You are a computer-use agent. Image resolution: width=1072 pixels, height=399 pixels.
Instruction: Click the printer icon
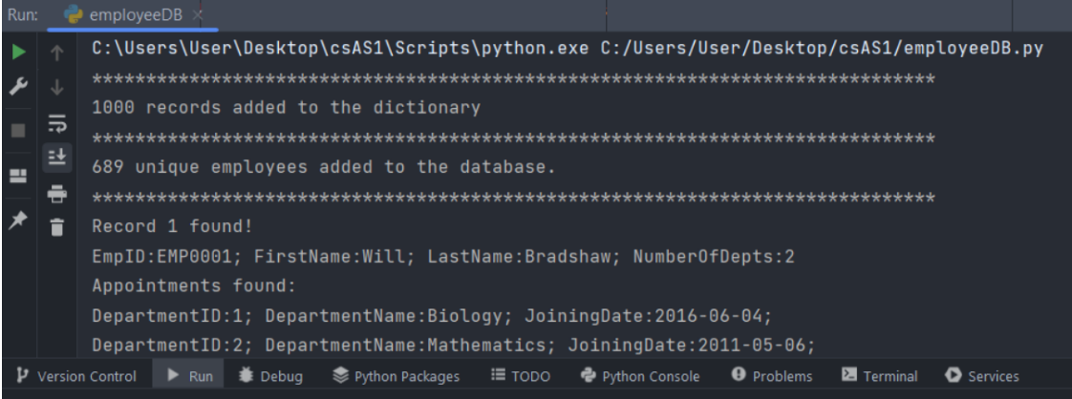(x=55, y=194)
